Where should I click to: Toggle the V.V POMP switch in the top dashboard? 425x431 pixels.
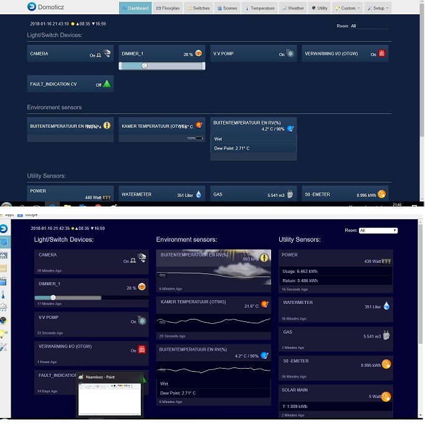pyautogui.click(x=290, y=54)
